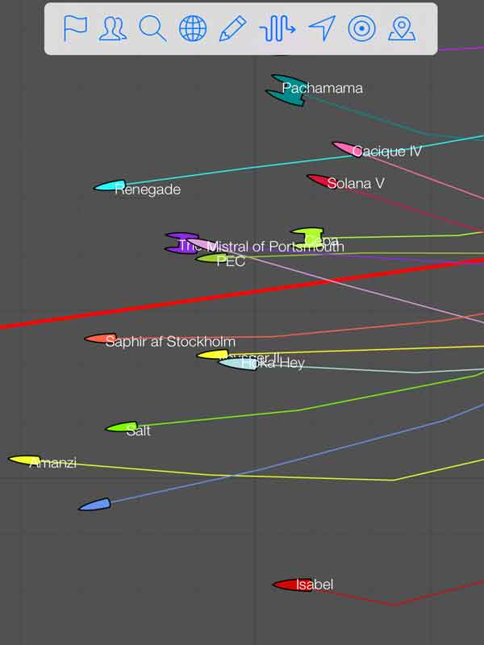Click the wave and arrow icon
484x645 pixels.
[x=277, y=29]
